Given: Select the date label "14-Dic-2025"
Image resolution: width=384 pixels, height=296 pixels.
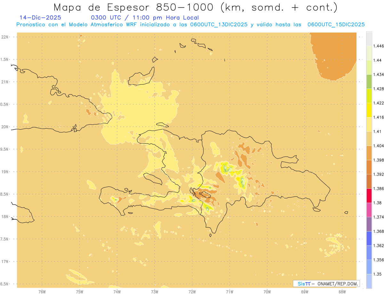Looking at the screenshot, I should point(40,18).
